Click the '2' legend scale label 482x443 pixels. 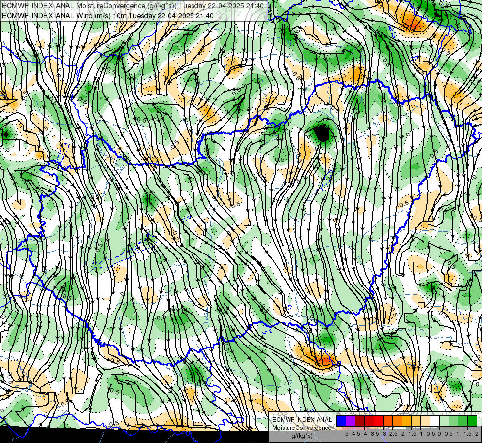477,434
